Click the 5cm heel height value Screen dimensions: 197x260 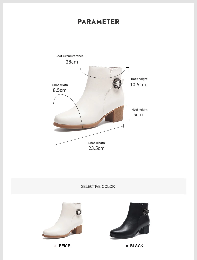pos(138,115)
